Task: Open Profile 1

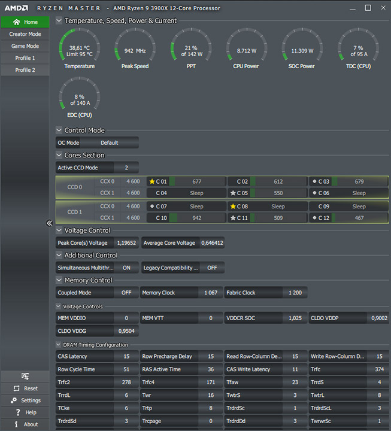Action: click(25, 58)
